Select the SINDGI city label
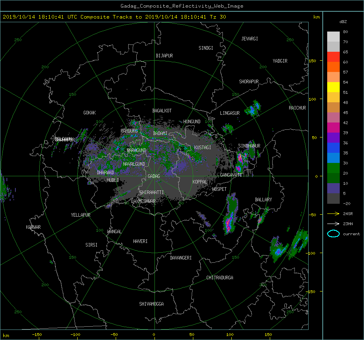This screenshot has height=340, width=364. point(206,48)
